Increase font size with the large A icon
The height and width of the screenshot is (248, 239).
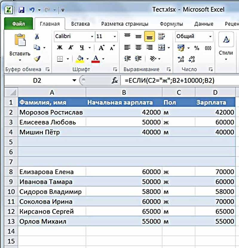click(x=102, y=48)
